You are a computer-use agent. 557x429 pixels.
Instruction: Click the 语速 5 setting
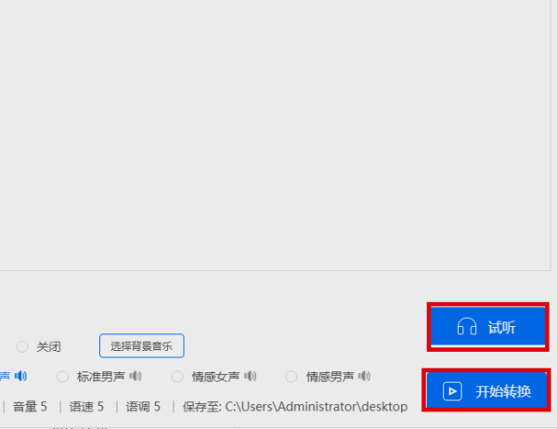(86, 407)
